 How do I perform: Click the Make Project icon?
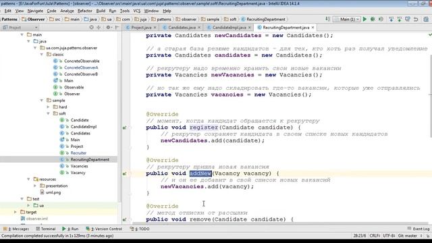pos(328,19)
